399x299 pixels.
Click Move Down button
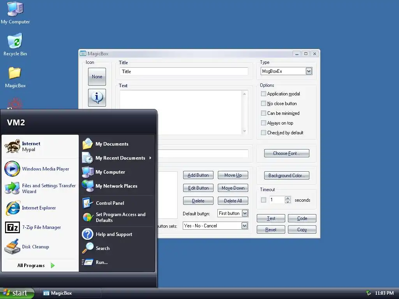coord(233,188)
